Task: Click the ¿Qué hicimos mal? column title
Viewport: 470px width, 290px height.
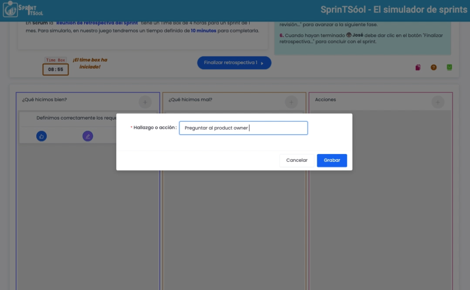Action: point(190,100)
